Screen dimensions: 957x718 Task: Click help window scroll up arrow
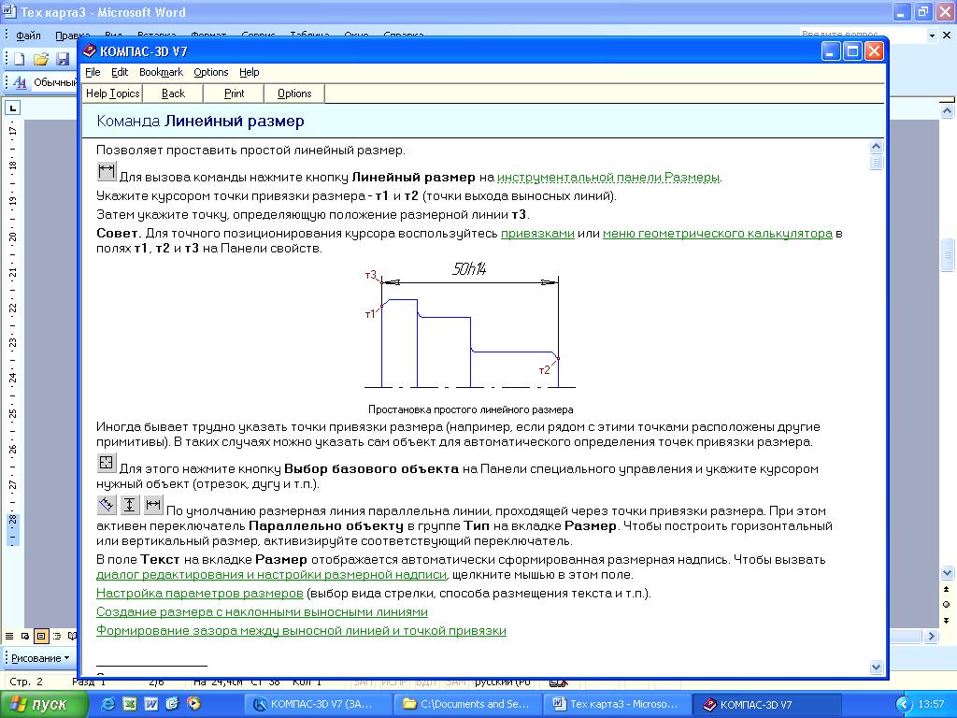pyautogui.click(x=876, y=147)
